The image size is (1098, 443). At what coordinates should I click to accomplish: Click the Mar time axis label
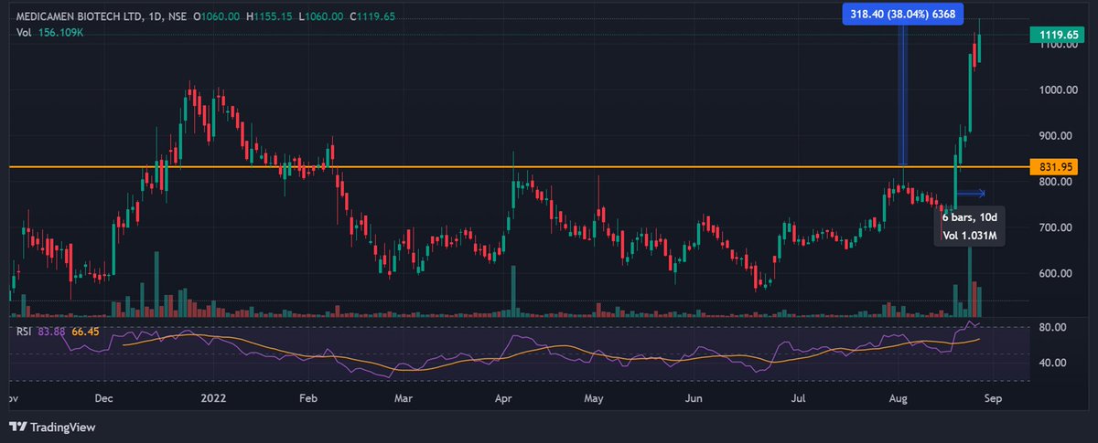(x=405, y=398)
